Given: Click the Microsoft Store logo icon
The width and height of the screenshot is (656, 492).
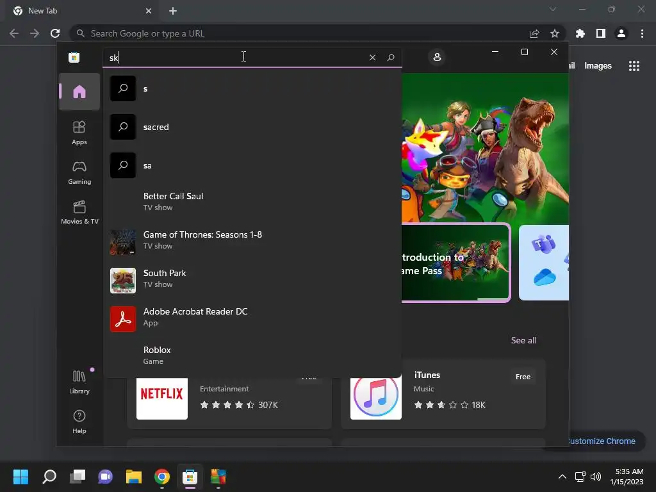Looking at the screenshot, I should point(74,57).
